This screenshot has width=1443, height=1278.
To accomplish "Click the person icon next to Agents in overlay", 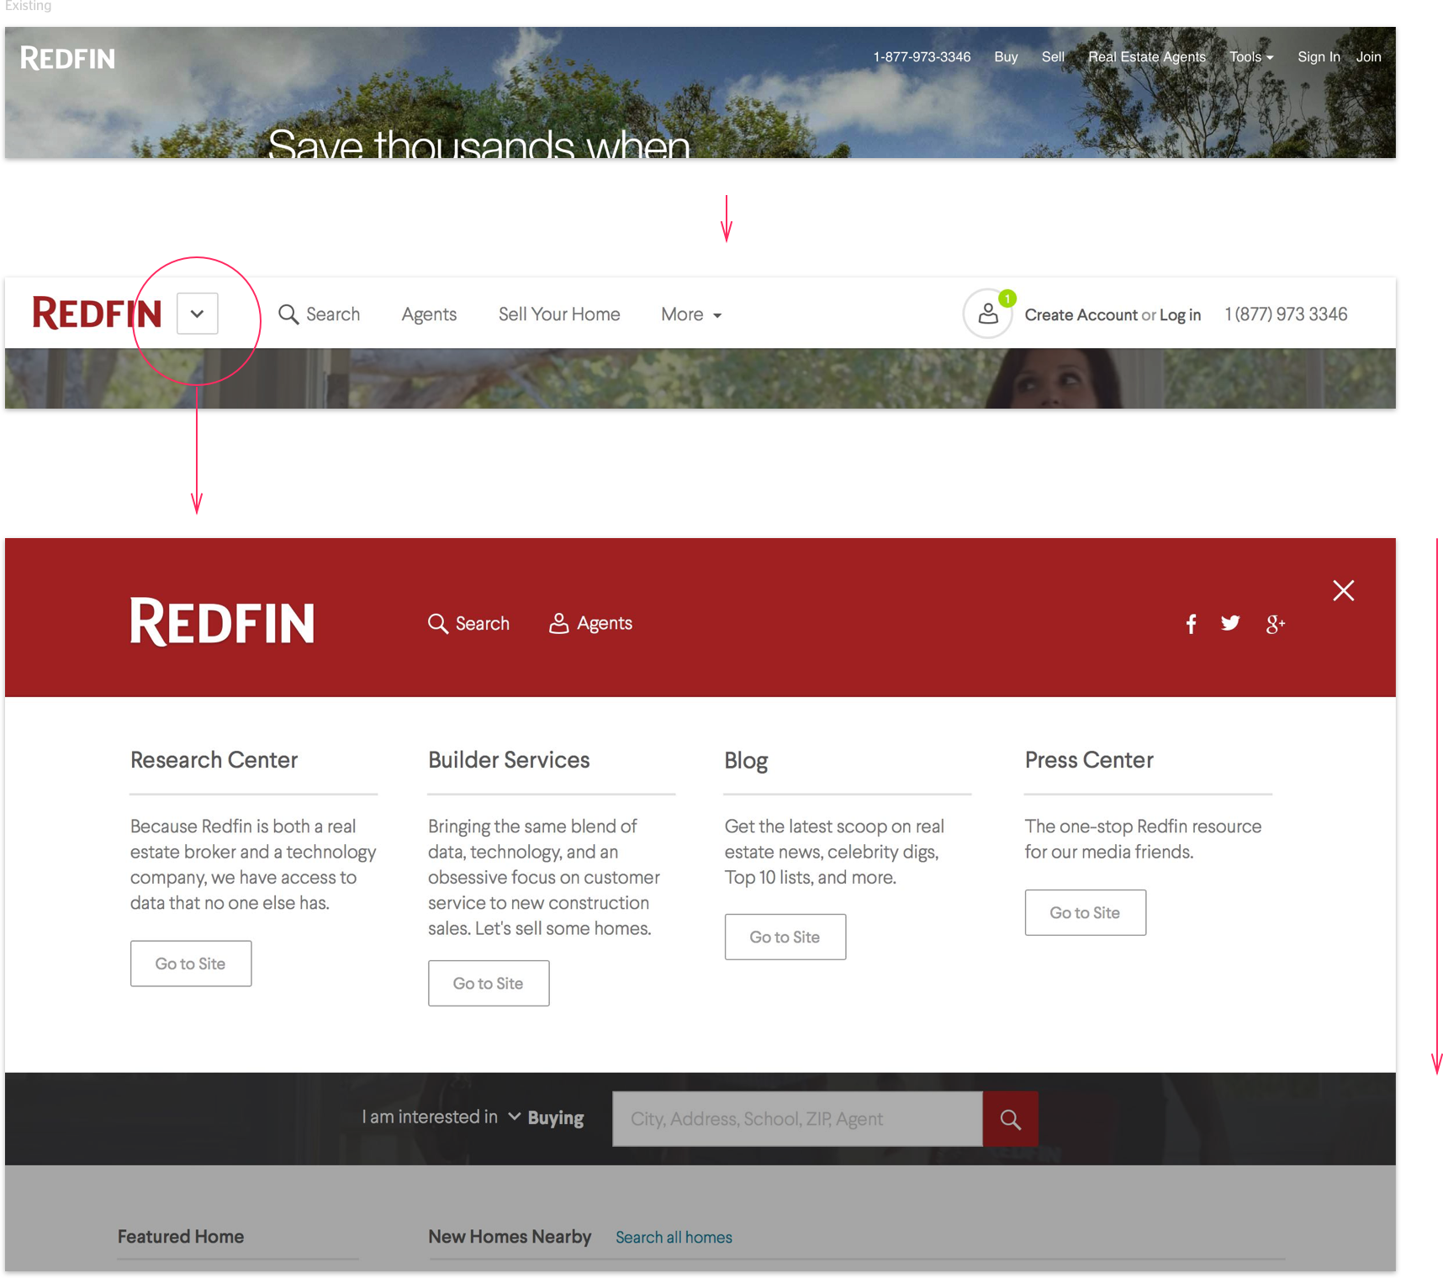I will (558, 623).
